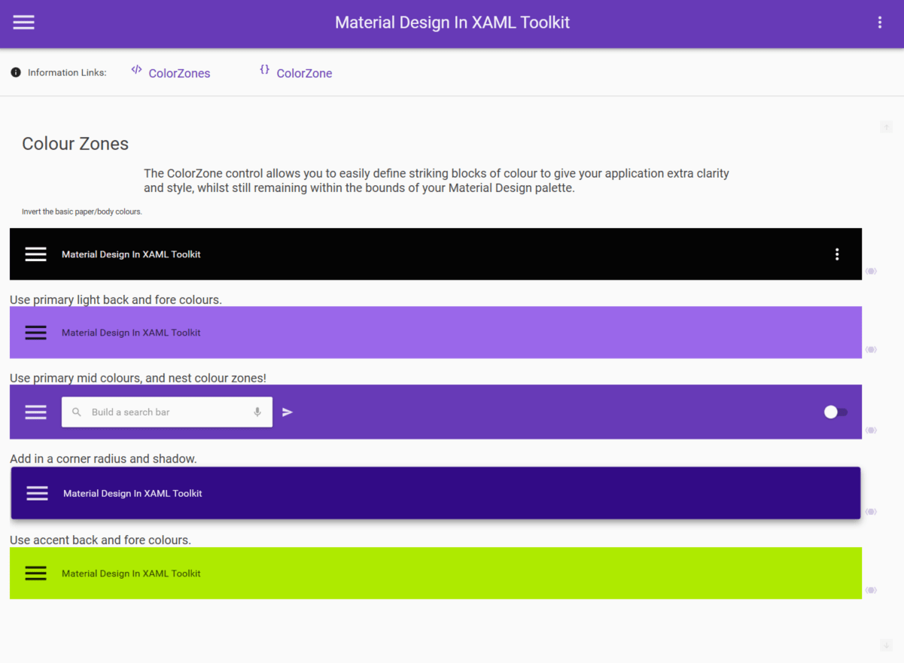Open the three-dot menu in the black colour zone
904x663 pixels.
pyautogui.click(x=837, y=254)
